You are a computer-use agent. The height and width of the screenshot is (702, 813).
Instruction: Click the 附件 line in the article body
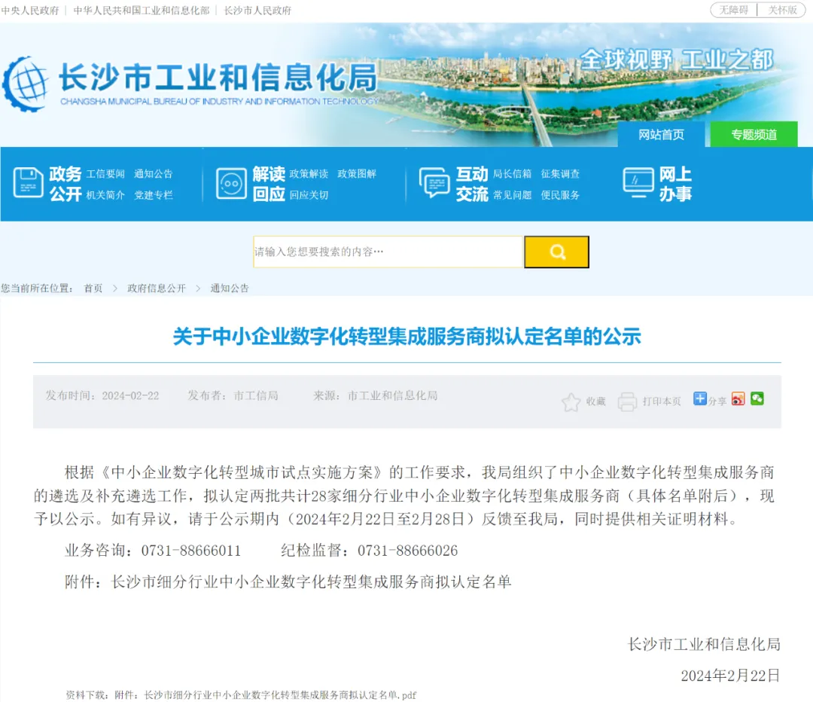coord(288,582)
